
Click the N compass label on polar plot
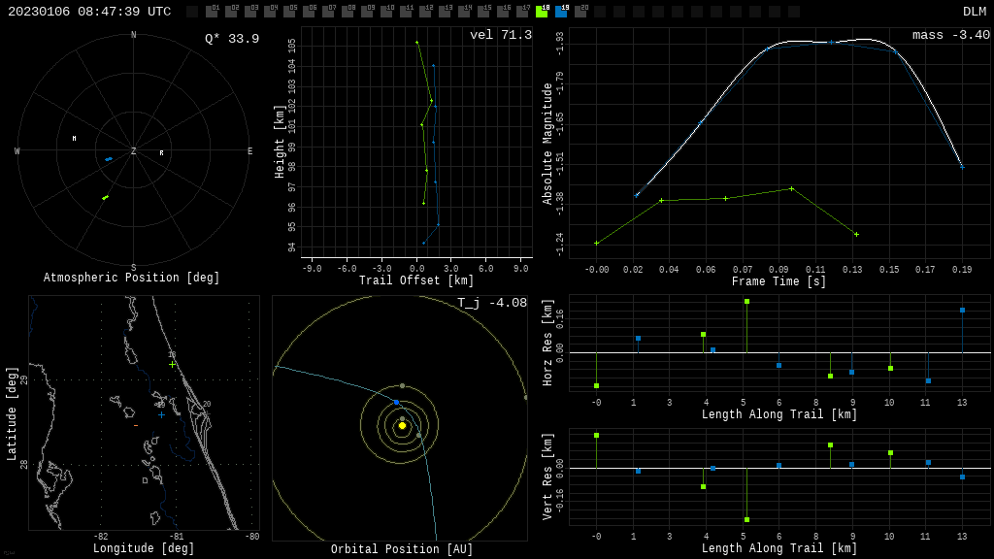pos(133,35)
